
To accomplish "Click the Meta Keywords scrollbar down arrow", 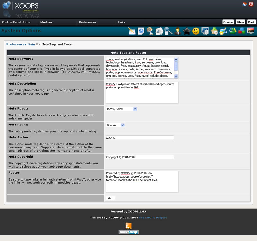I will pyautogui.click(x=176, y=76).
